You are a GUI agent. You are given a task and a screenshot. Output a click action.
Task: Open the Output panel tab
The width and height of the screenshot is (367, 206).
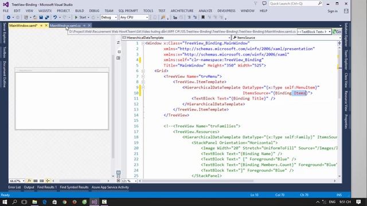point(29,187)
